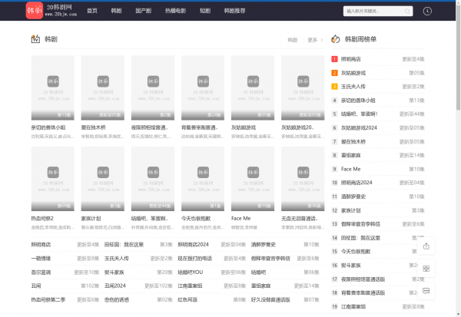Go to 首页 in the navigation bar
Screen dimensions: 461x317
[92, 12]
